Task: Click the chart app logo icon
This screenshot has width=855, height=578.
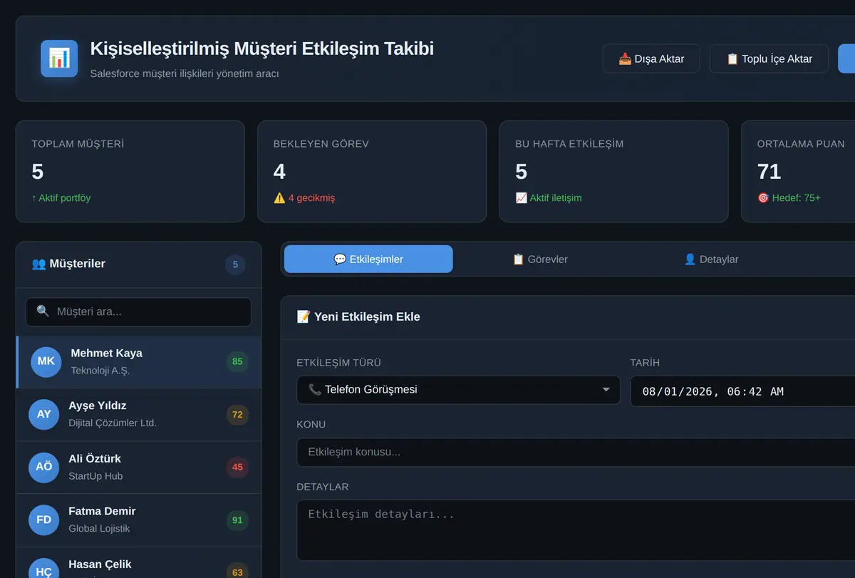Action: point(59,58)
